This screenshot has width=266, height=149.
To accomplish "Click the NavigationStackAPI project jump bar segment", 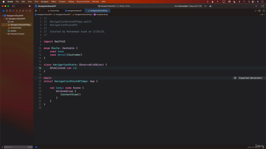I will click(x=43, y=14).
